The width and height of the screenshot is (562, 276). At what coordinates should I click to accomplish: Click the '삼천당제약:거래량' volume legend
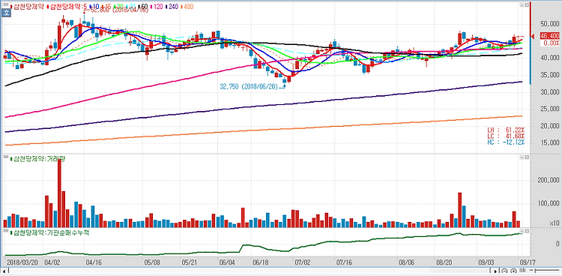pos(38,159)
